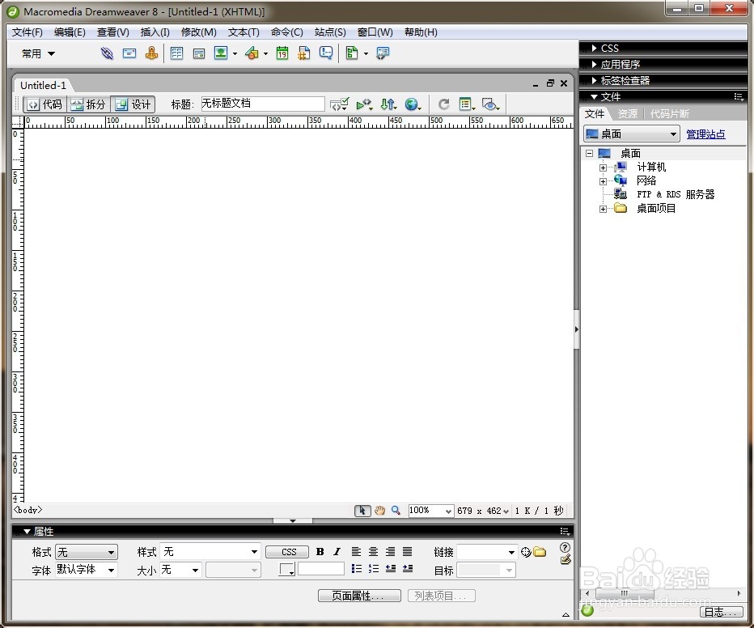The height and width of the screenshot is (628, 754).
Task: Open the 格式 format dropdown
Action: click(87, 552)
